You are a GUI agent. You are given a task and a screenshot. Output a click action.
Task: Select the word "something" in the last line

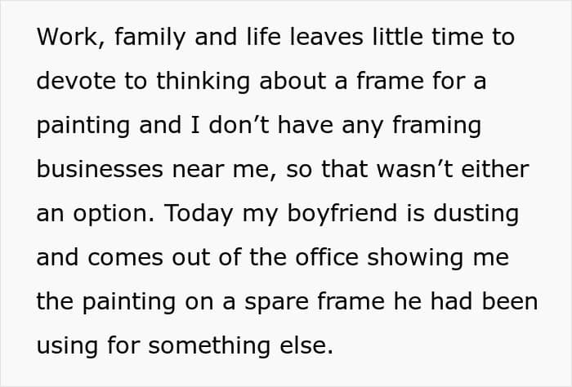209,346
